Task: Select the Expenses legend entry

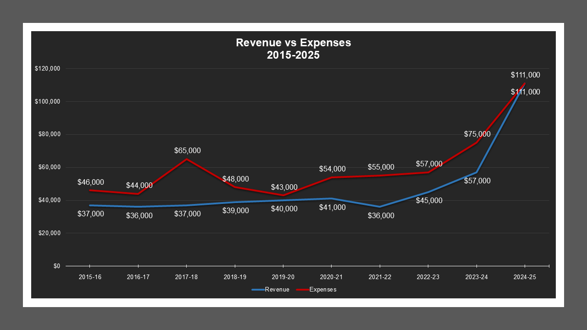Action: click(322, 290)
